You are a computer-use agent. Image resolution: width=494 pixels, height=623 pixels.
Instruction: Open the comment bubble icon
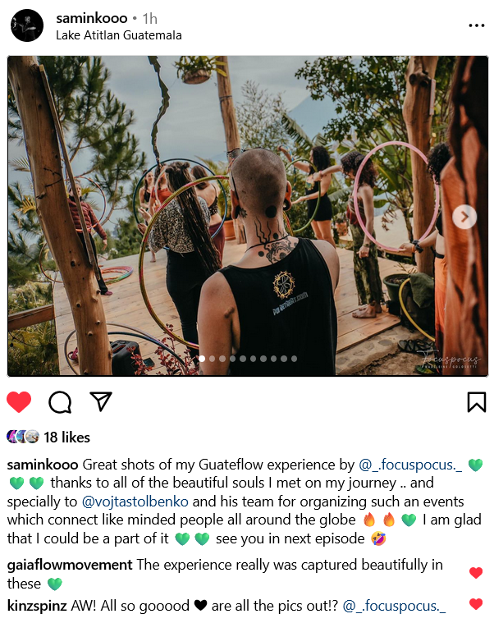point(60,402)
